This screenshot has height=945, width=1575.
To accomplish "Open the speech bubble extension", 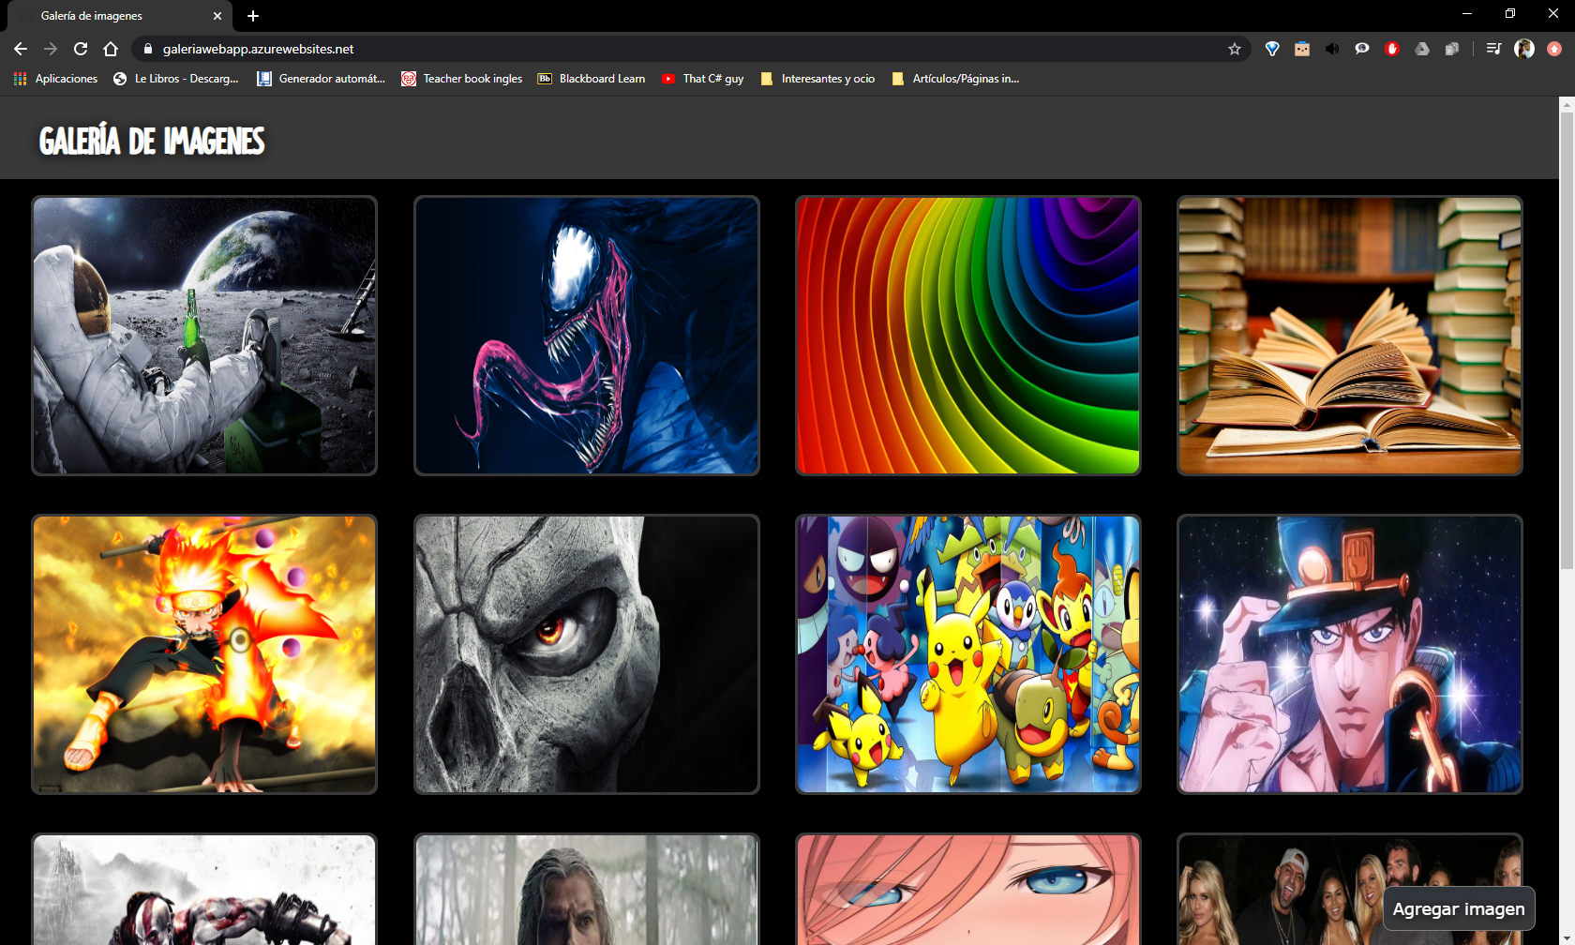I will coord(1362,49).
